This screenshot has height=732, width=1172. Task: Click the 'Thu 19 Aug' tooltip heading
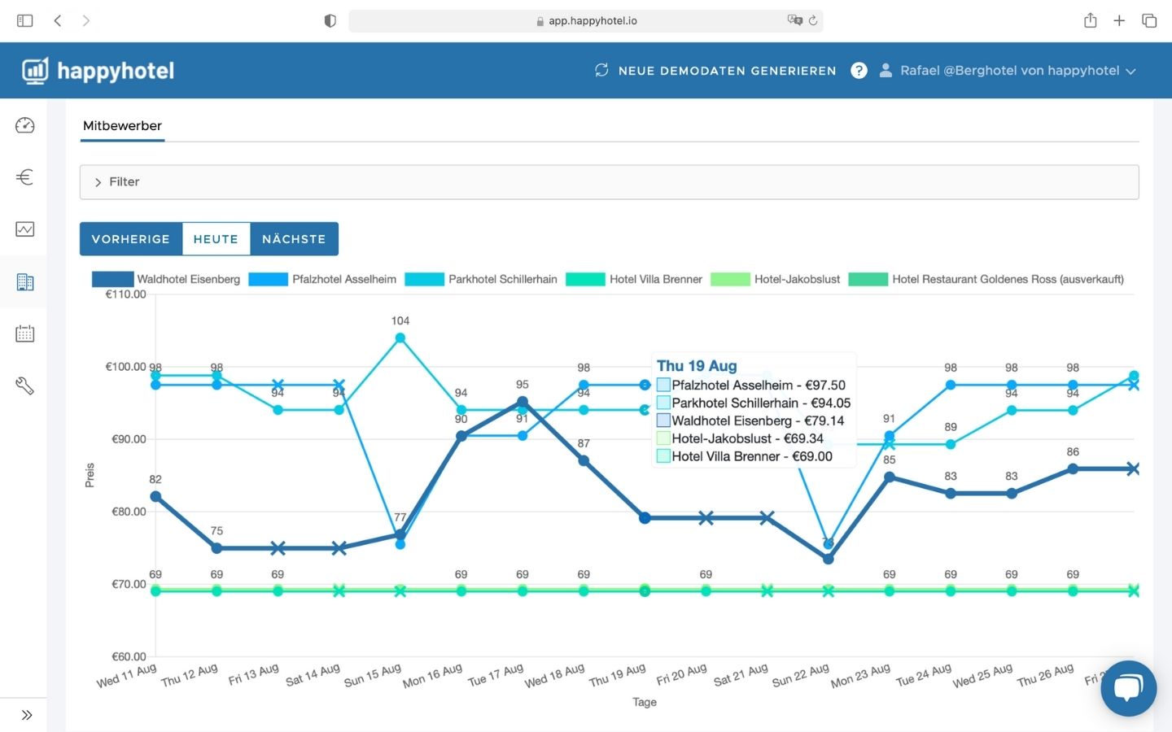pyautogui.click(x=697, y=366)
